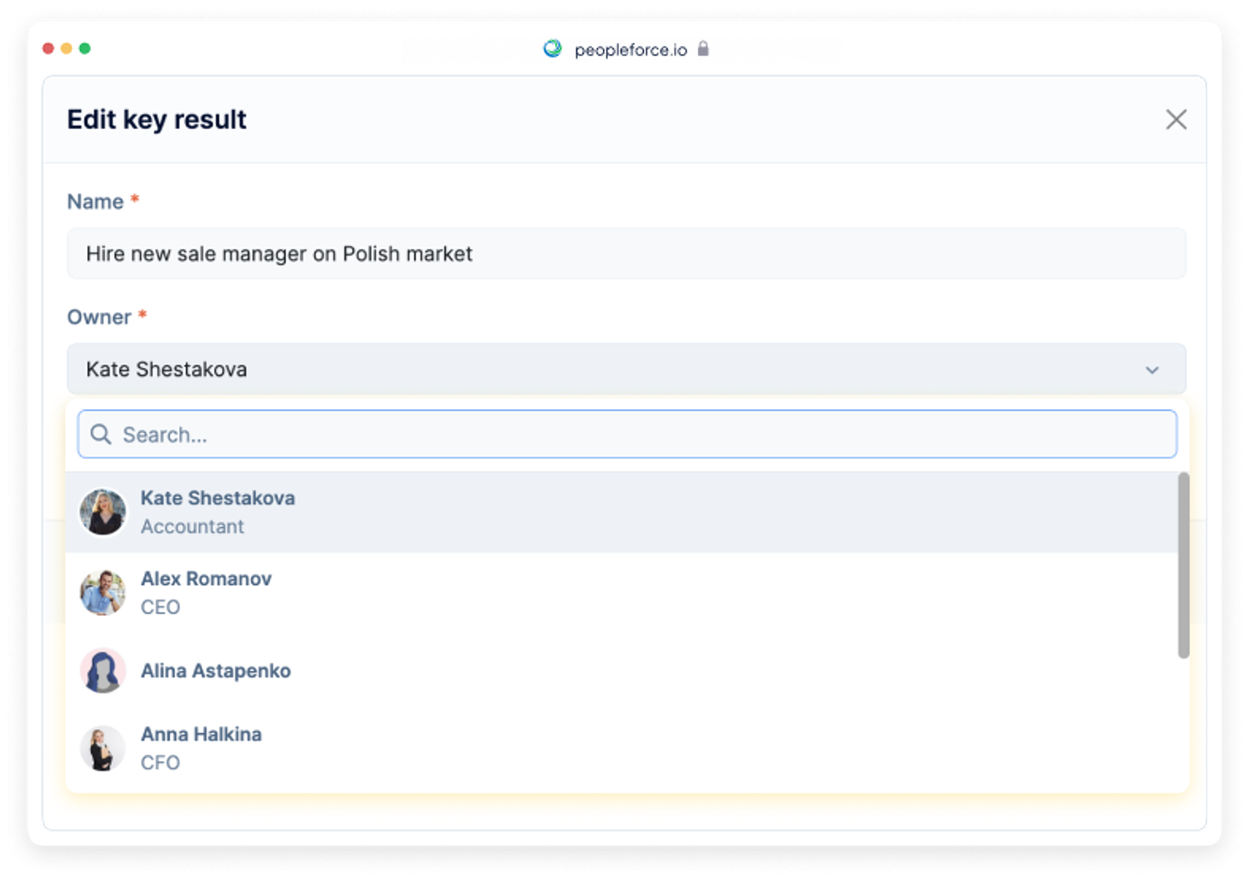
Task: Click the red window close button
Action: (x=48, y=49)
